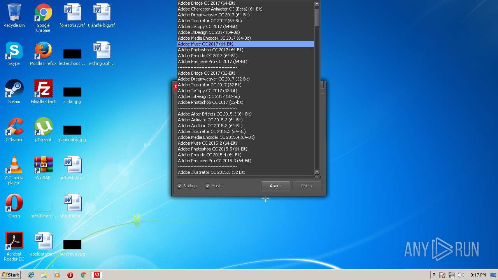Pick Adobe Premiere Pro CC 2017 (64-Bit)

coord(245,61)
